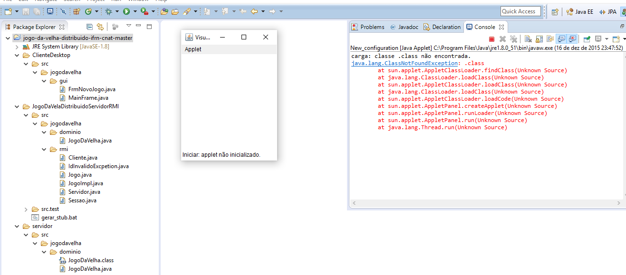Click the Last Edit Location arrow

coord(242,11)
